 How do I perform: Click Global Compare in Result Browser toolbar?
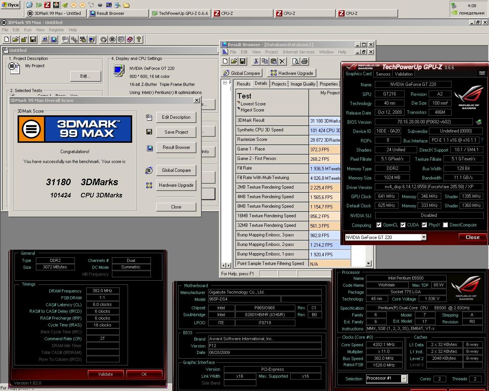click(241, 73)
